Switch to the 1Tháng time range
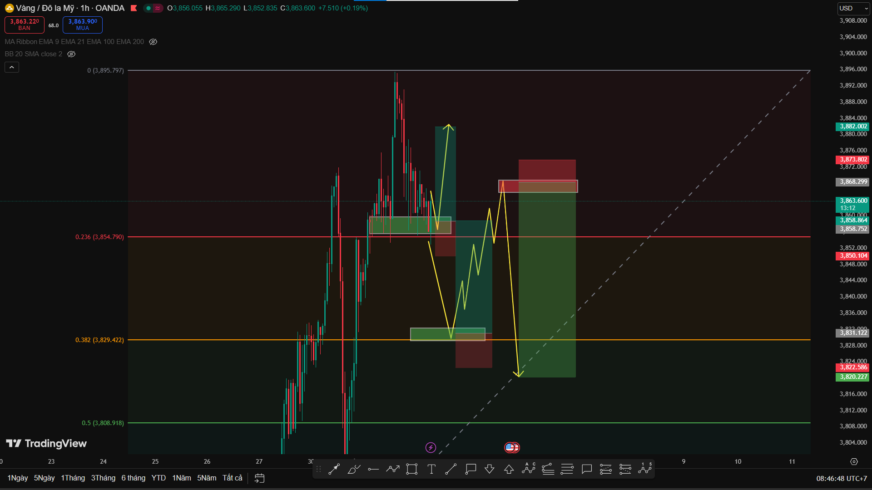The image size is (872, 490). 73,478
